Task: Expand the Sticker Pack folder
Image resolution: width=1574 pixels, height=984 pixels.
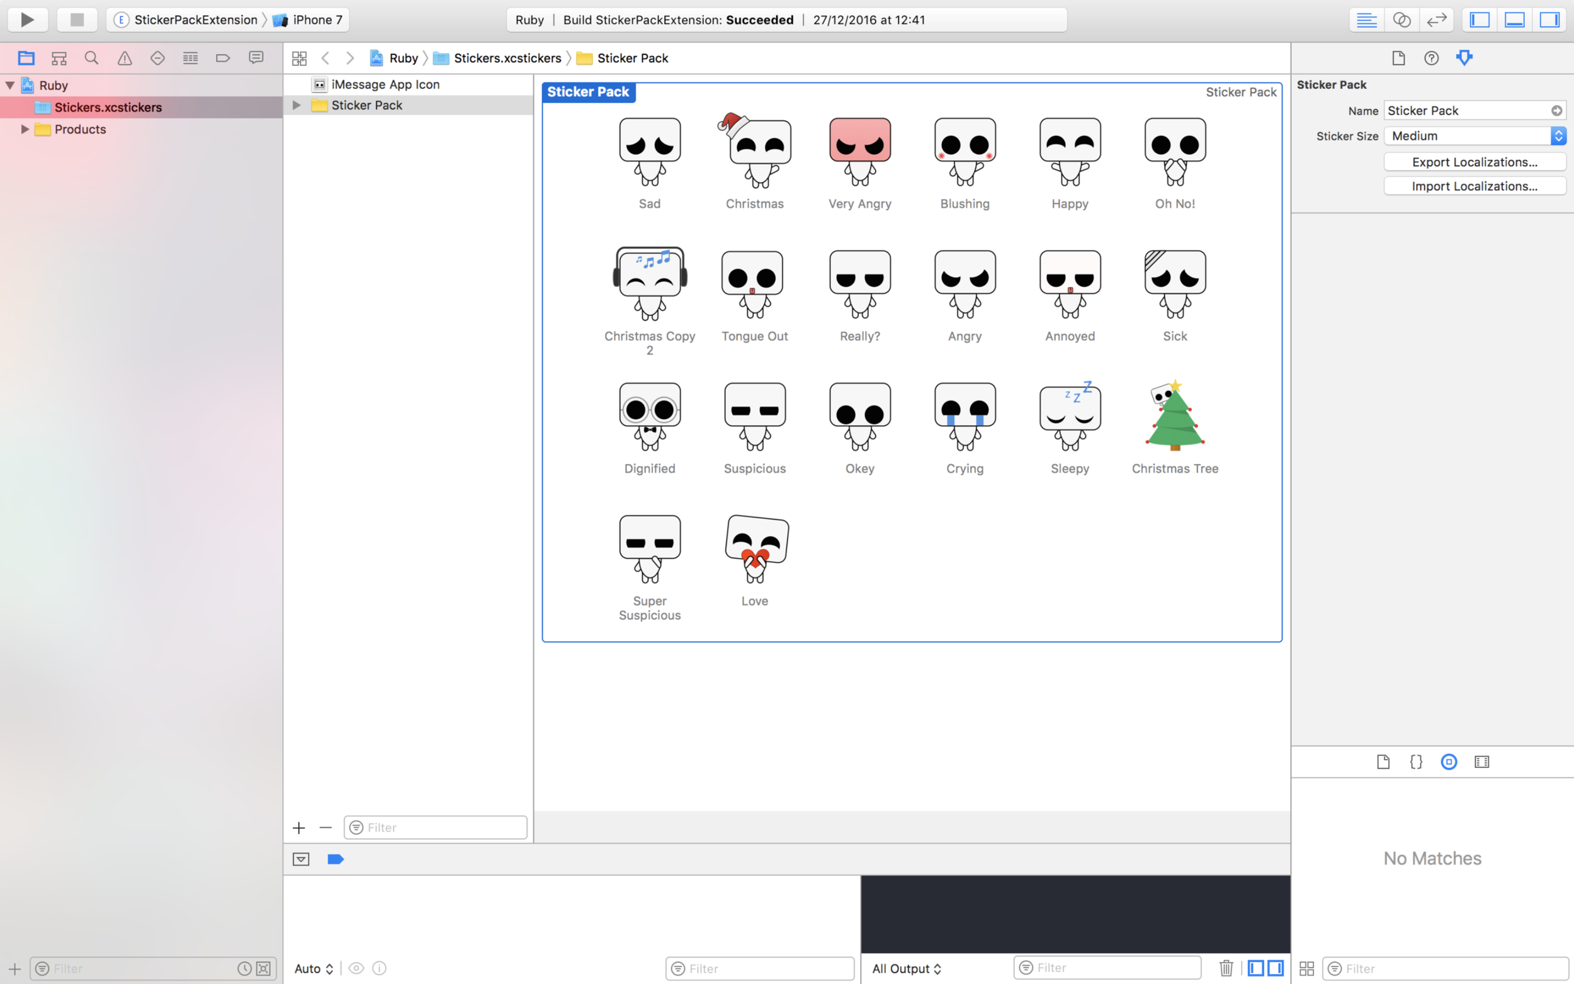Action: pyautogui.click(x=297, y=105)
